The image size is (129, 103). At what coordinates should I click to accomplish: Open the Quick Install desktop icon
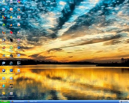pos(11,93)
